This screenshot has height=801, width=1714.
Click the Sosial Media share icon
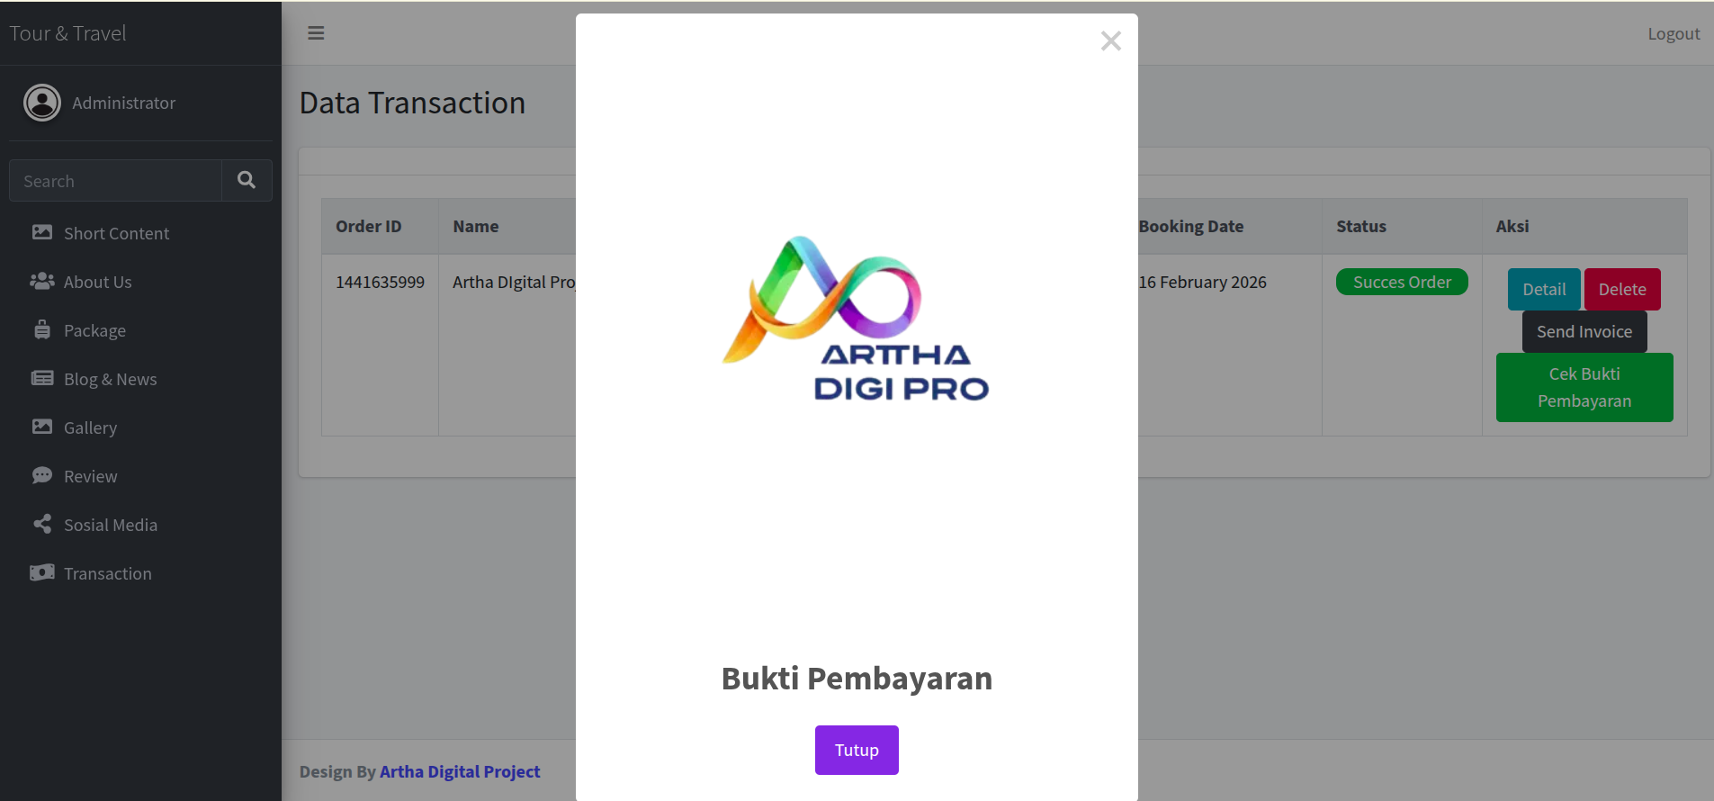[42, 525]
